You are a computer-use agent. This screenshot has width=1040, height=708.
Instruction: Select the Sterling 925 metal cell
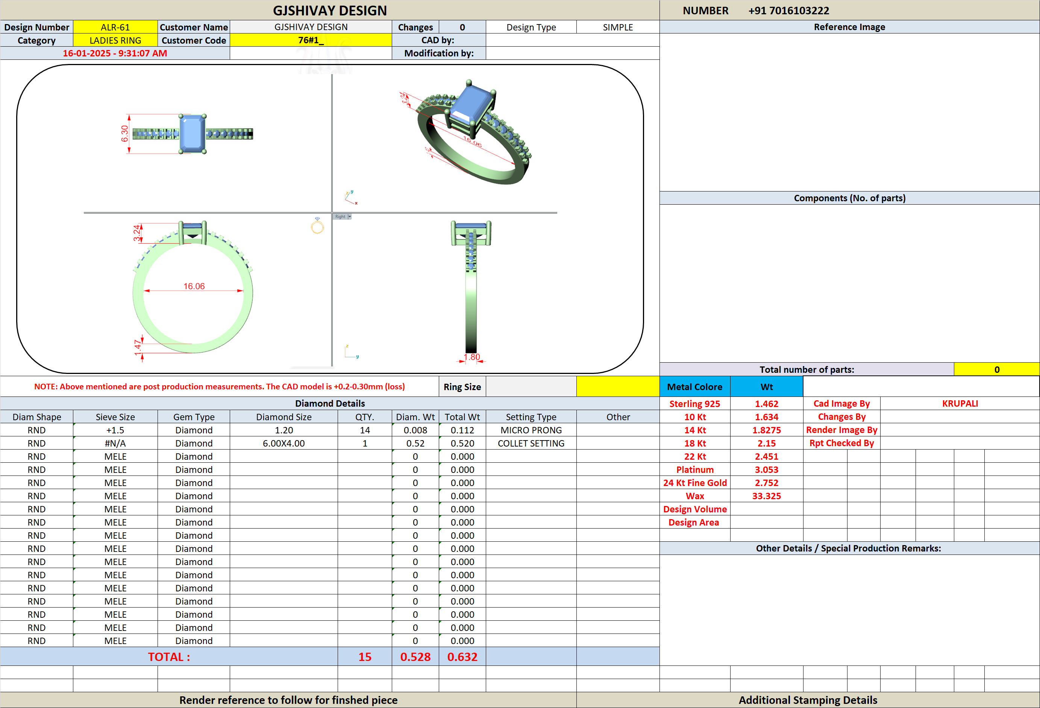pos(695,404)
